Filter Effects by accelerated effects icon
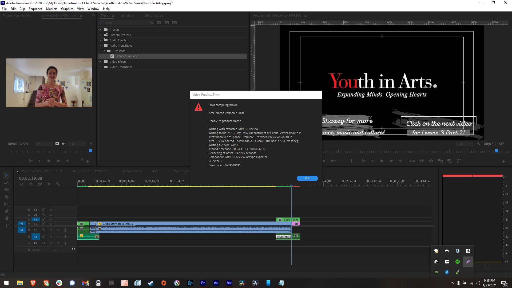Image resolution: width=512 pixels, height=288 pixels. 159,23
